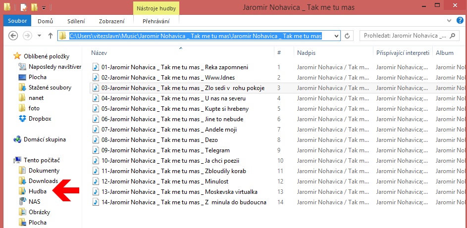Open the blue Help question mark
The image size is (467, 228).
461,21
